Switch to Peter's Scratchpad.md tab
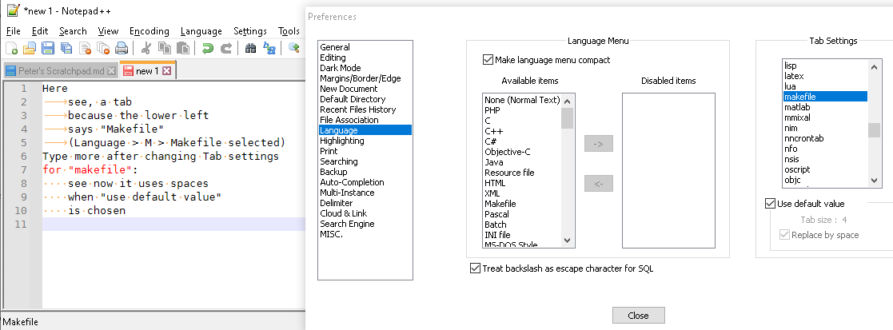 [60, 71]
